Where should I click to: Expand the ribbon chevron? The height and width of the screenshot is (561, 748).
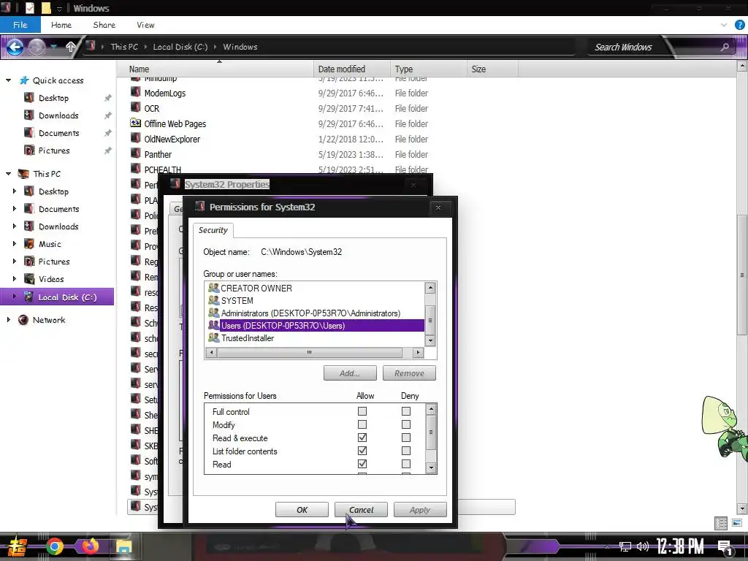coord(724,25)
